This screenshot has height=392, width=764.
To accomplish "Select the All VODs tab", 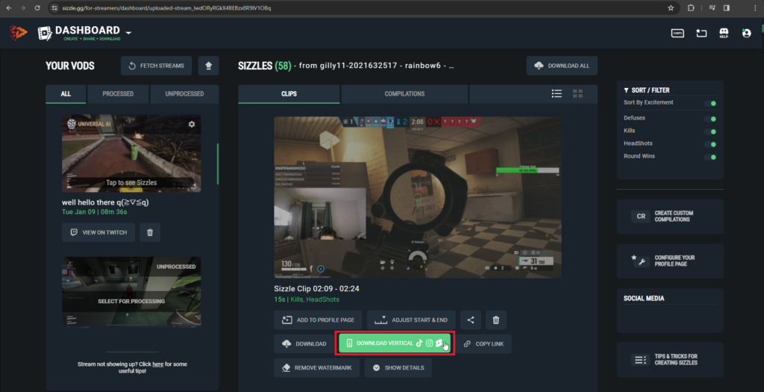I will (x=66, y=94).
